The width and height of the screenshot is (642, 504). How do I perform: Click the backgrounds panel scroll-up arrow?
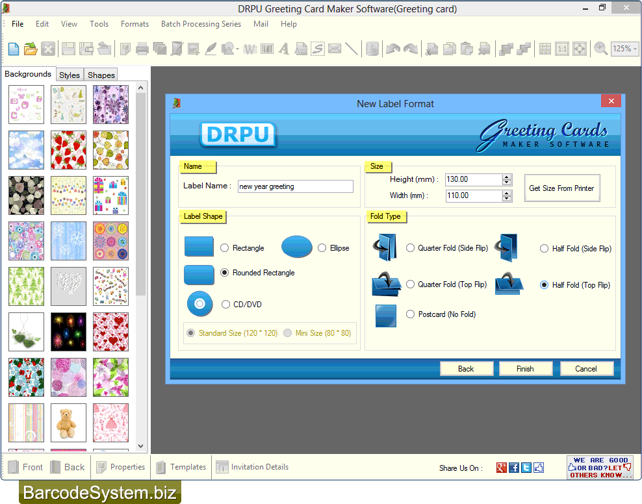pyautogui.click(x=140, y=88)
